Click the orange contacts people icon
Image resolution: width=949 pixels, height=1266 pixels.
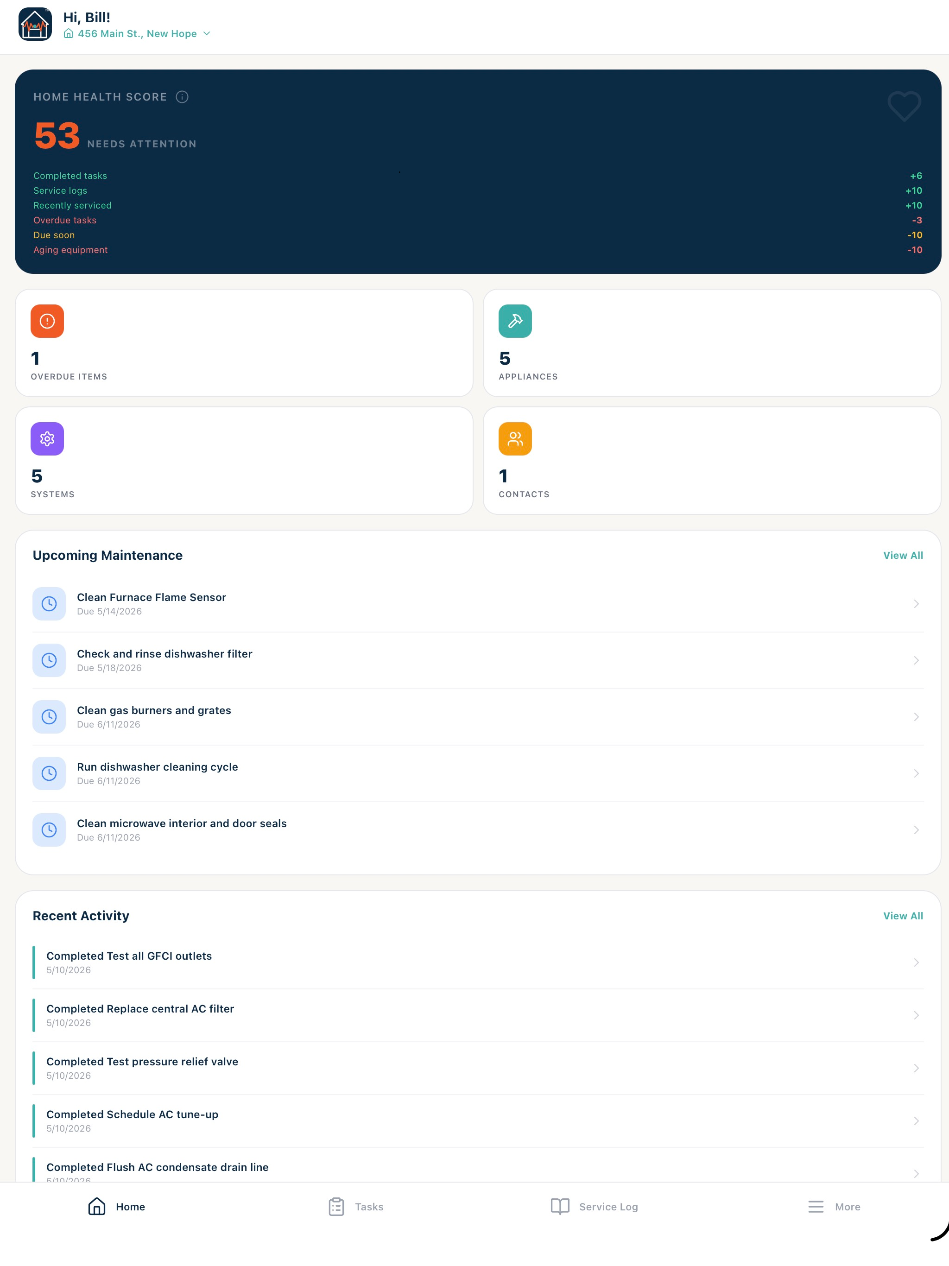click(x=515, y=439)
